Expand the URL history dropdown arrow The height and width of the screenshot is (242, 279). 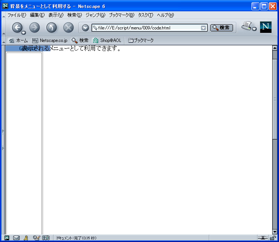click(x=203, y=28)
